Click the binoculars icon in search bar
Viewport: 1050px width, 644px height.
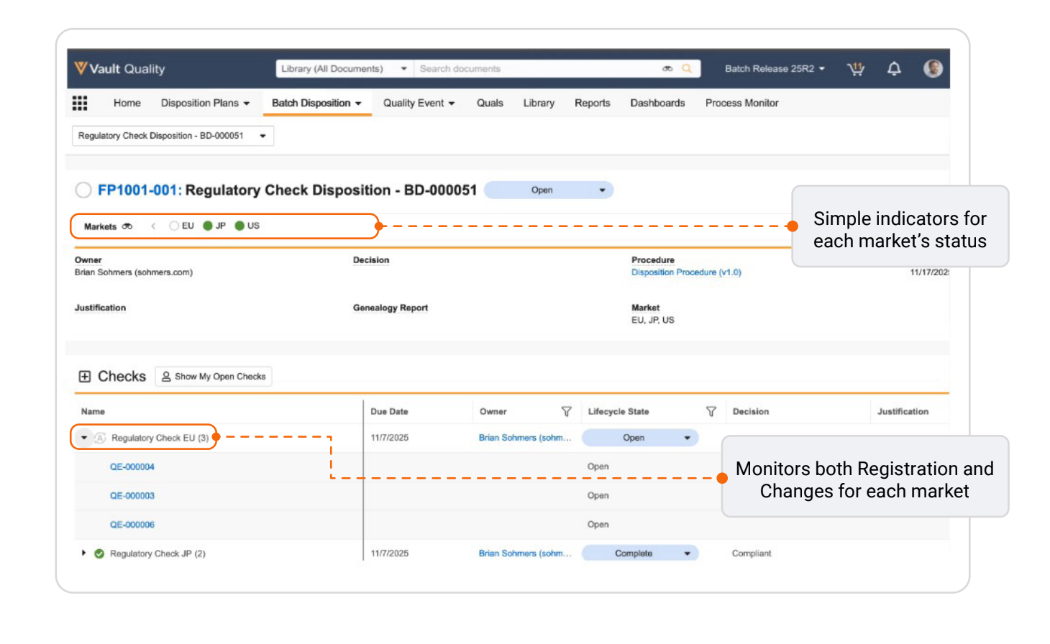[667, 68]
